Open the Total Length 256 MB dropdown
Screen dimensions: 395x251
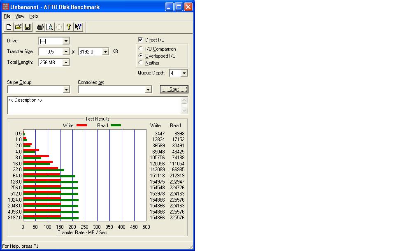(66, 63)
